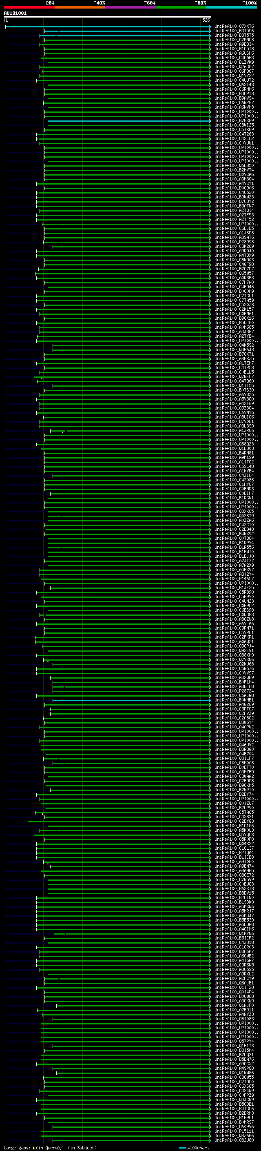Open hit UniRef100_Q2KU68

(x=234, y=664)
